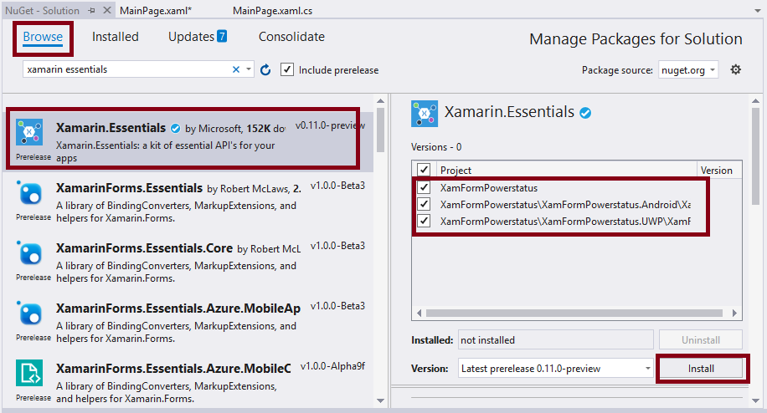The width and height of the screenshot is (767, 413).
Task: Click the XamarinForms.Essentials.Azure.MobileAp package icon
Action: (x=29, y=313)
